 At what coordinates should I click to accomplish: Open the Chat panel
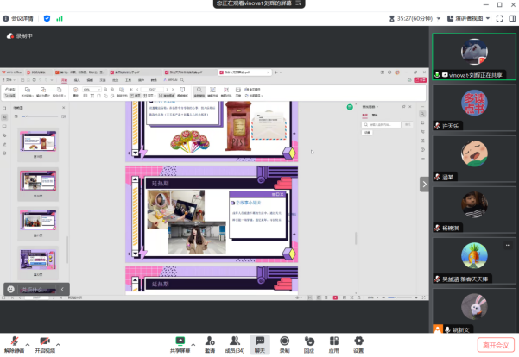(x=259, y=341)
